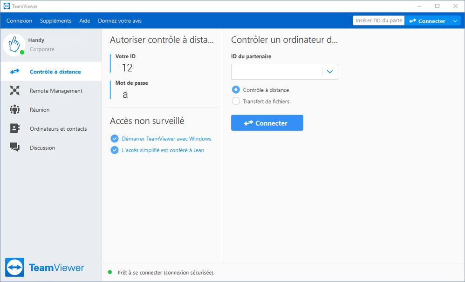Open the Ordinateurs et contacts address book icon
This screenshot has width=465, height=282.
(15, 129)
